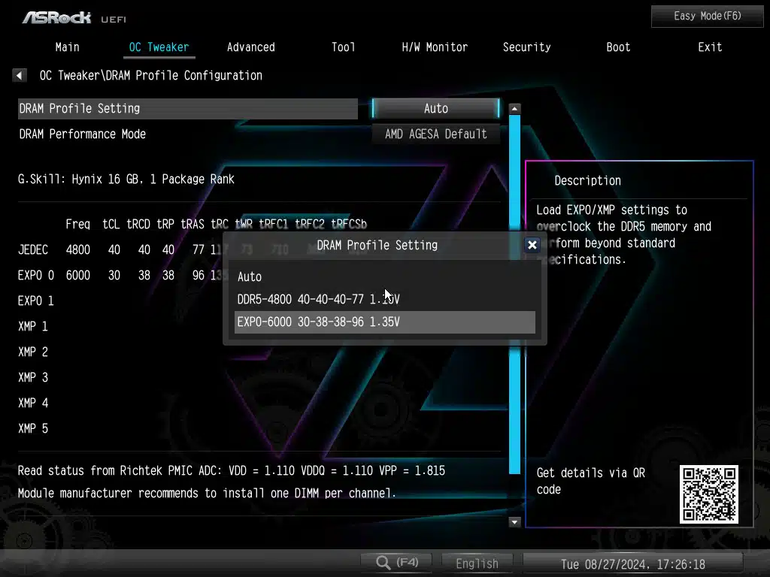Click the search magnifier (F4) button
The width and height of the screenshot is (770, 577).
point(396,563)
